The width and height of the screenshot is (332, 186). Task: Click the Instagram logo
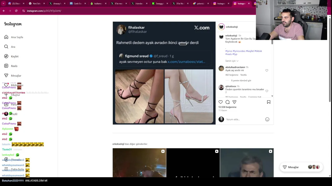coord(13,24)
